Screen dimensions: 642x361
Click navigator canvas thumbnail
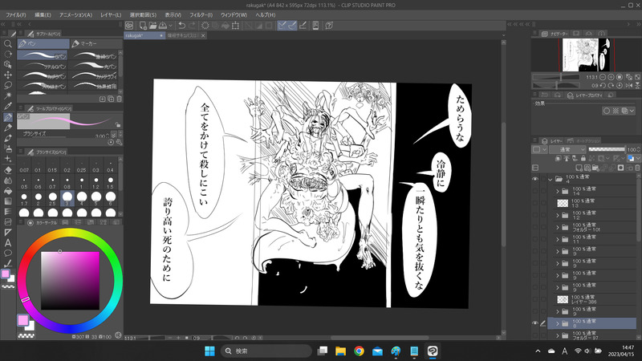pos(587,55)
